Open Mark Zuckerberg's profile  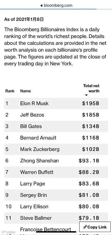pos(40,149)
